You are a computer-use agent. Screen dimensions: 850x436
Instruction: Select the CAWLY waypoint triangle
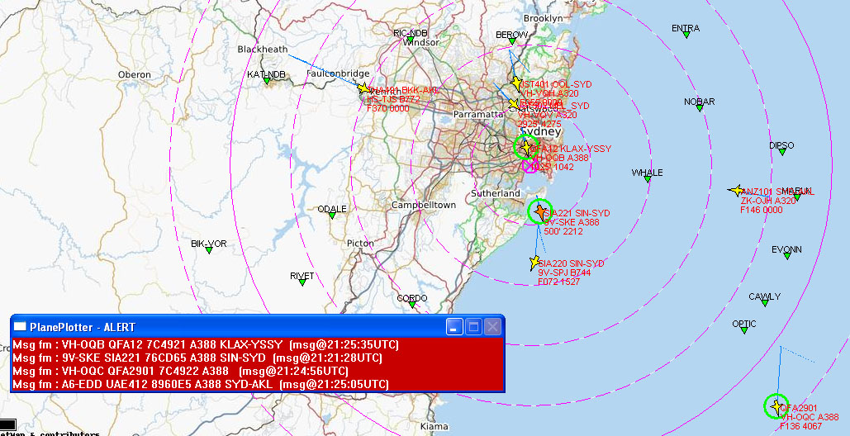(764, 303)
